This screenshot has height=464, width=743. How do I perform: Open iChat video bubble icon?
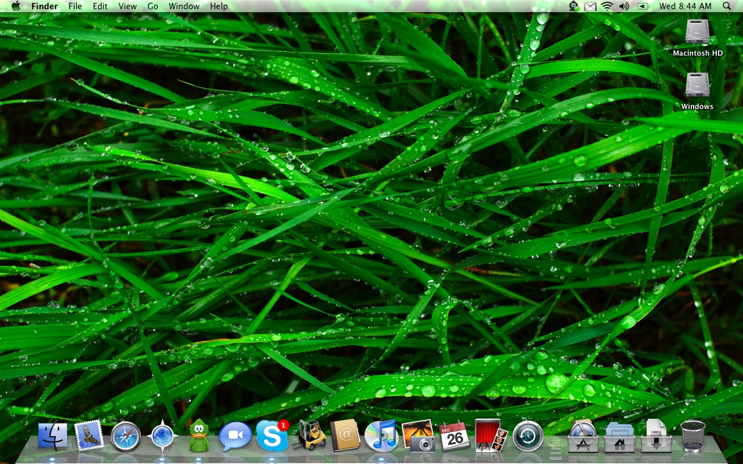(x=235, y=437)
